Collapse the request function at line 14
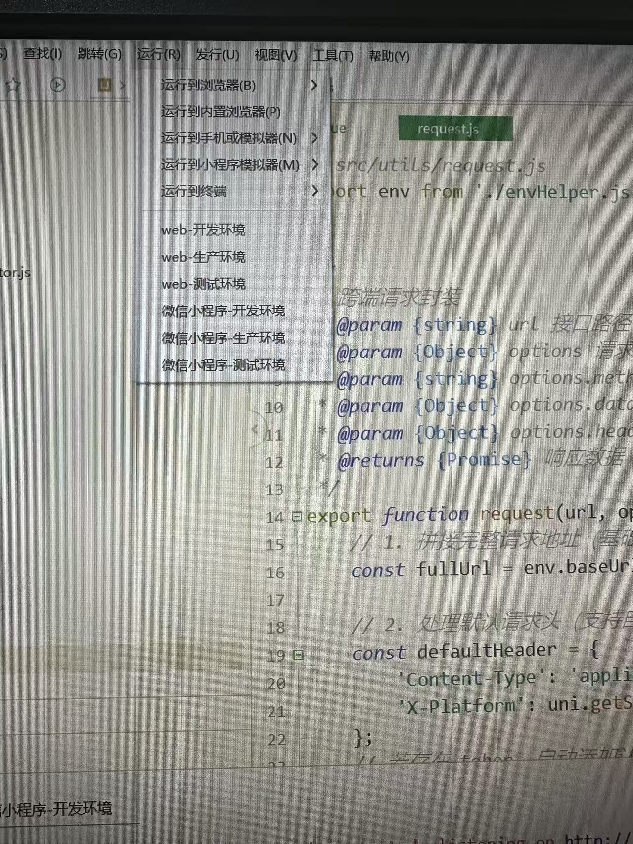Image resolution: width=633 pixels, height=844 pixels. click(297, 517)
